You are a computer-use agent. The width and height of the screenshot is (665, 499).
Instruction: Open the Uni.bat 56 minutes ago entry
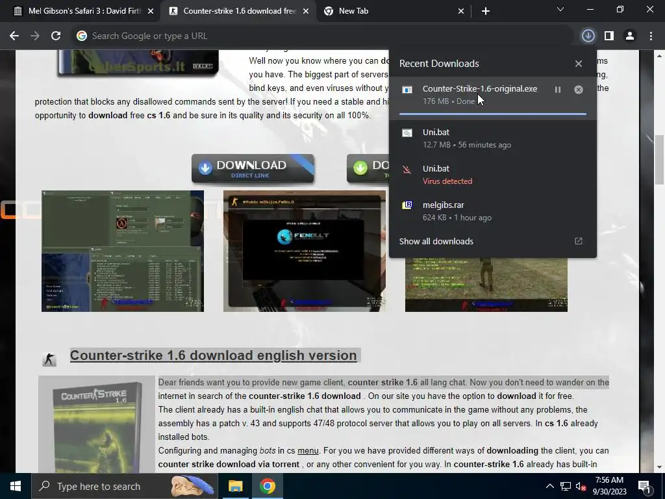click(493, 138)
